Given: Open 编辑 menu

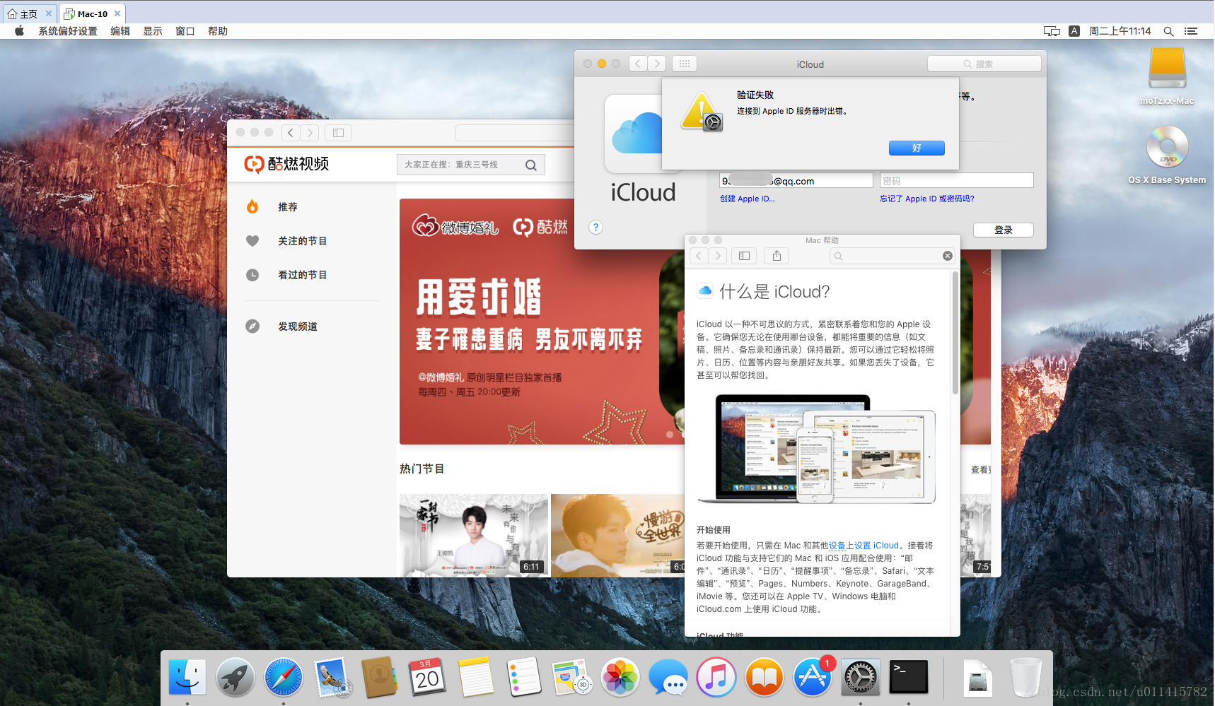Looking at the screenshot, I should click(x=120, y=31).
